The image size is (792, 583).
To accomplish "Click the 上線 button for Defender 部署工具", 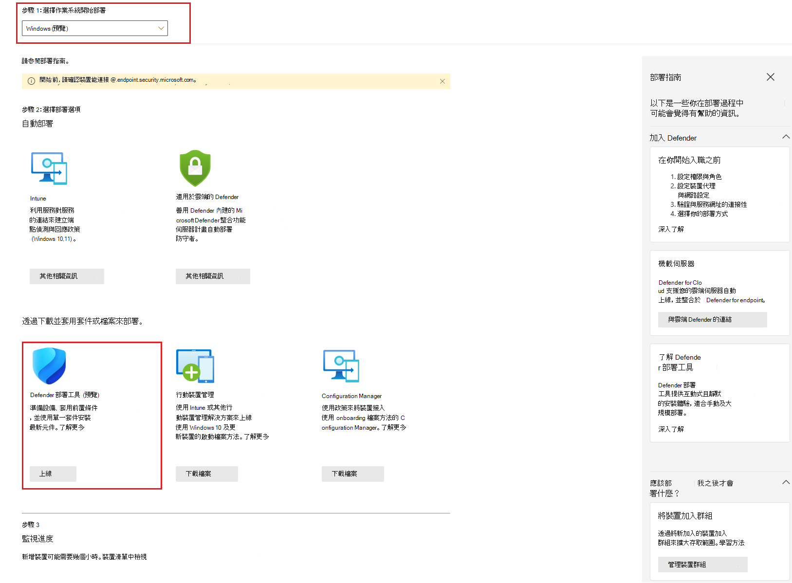I will [53, 474].
